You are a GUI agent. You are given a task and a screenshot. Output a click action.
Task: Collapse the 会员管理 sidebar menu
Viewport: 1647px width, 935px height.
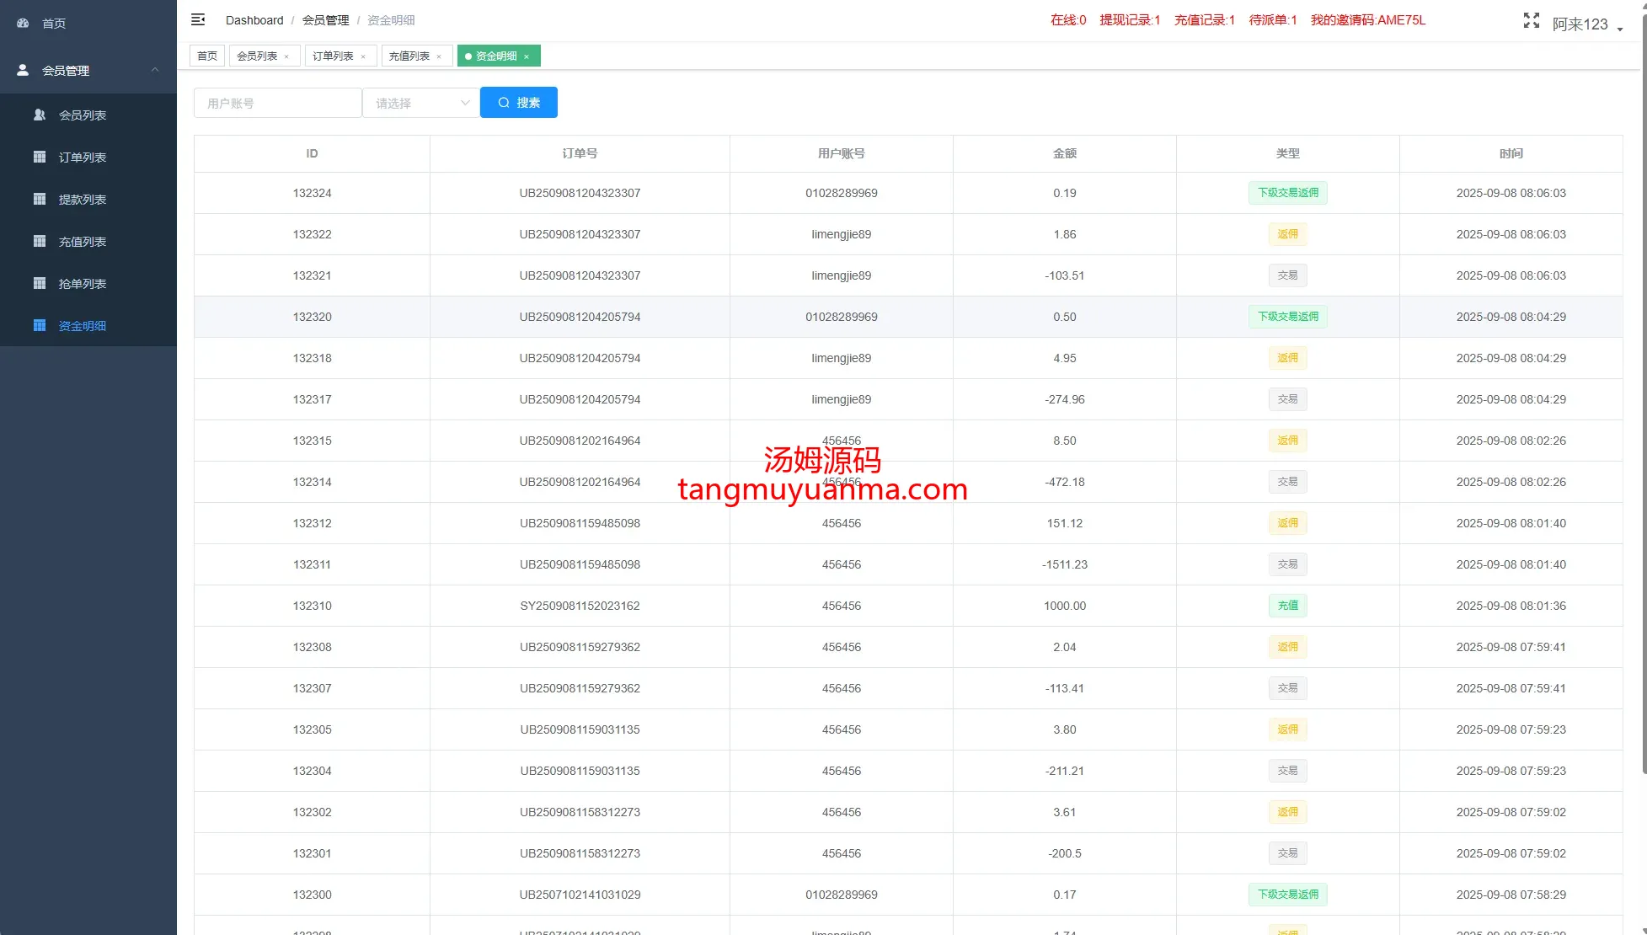coord(155,70)
